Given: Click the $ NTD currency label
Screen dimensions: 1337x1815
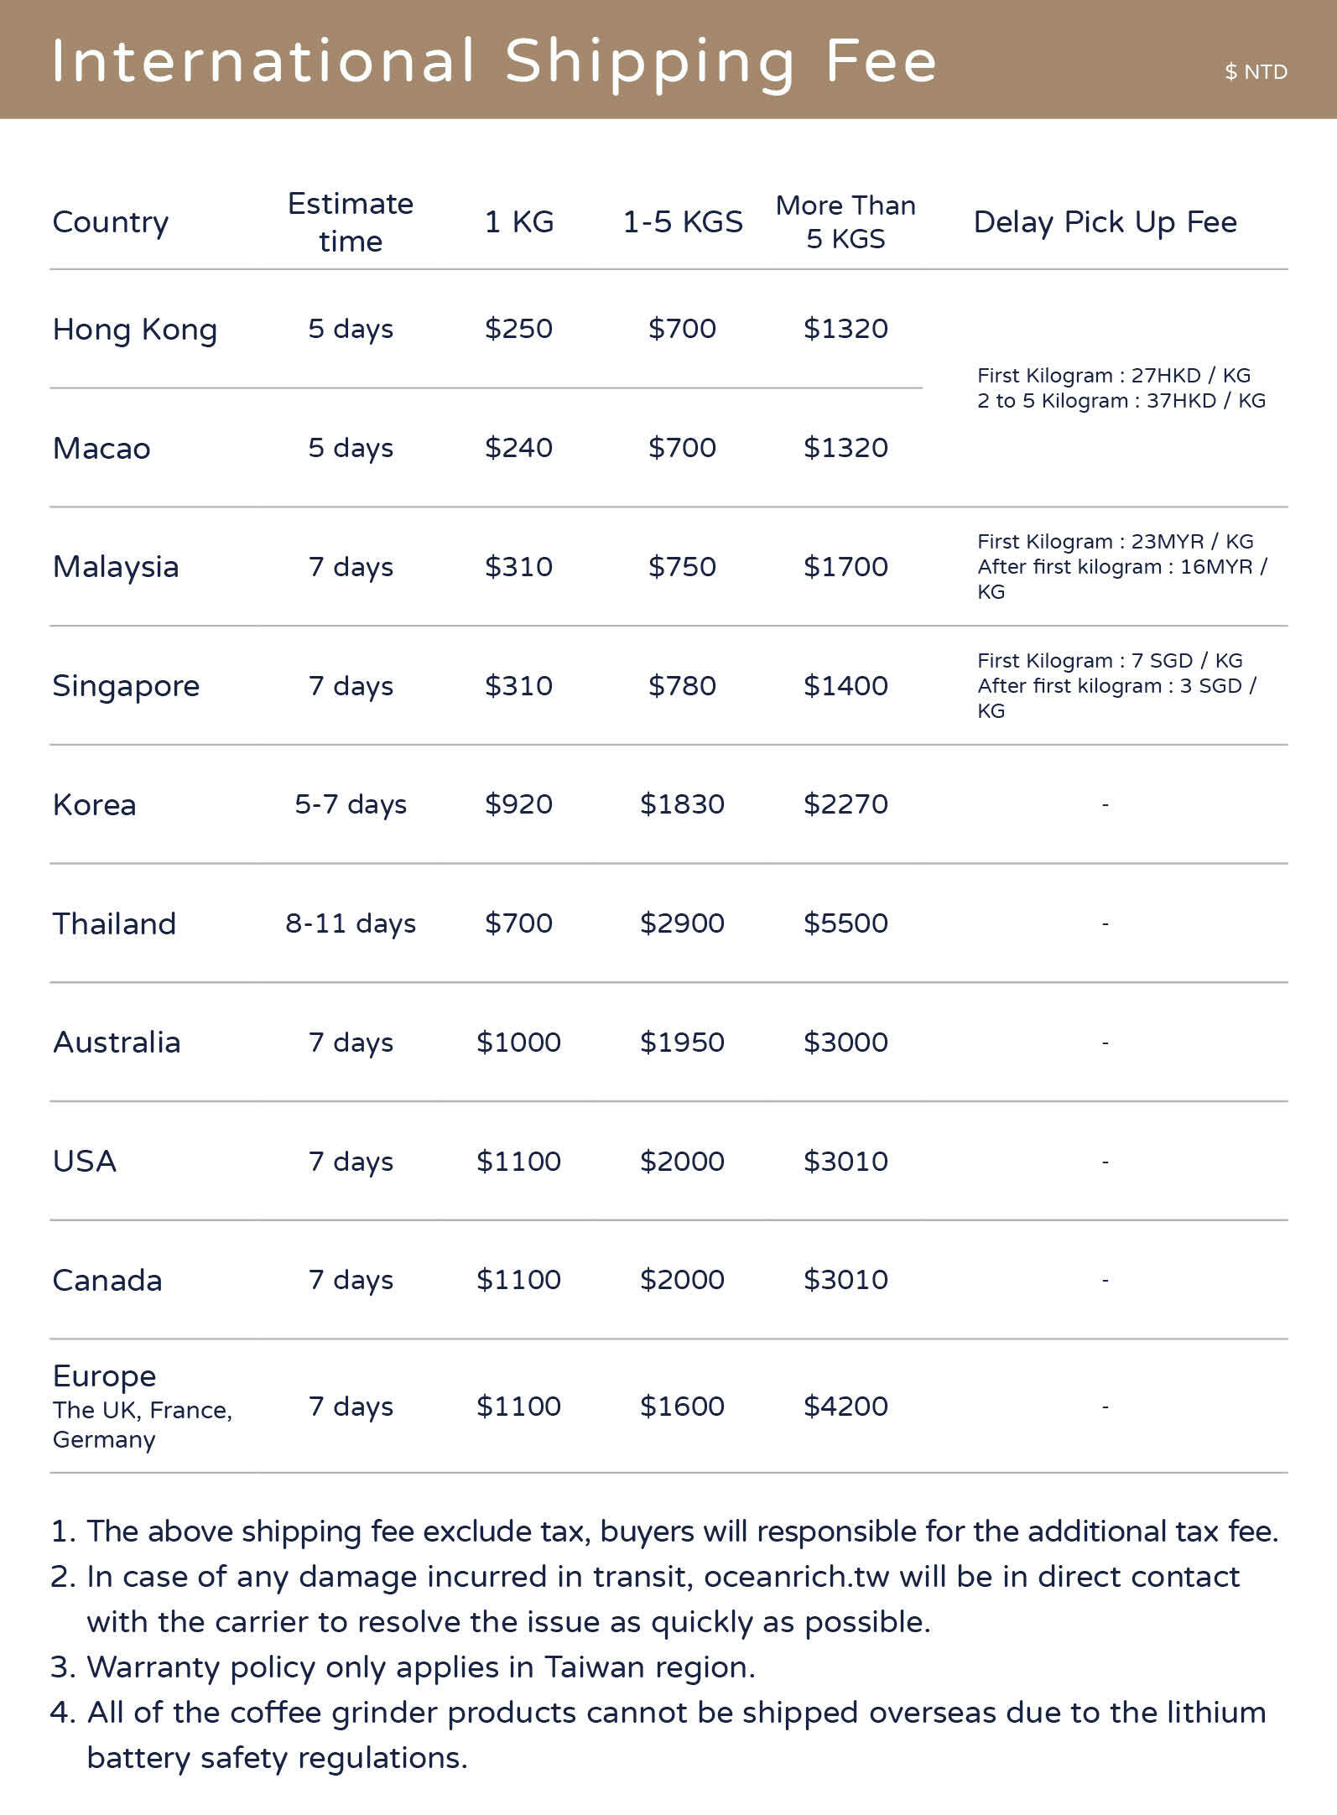Looking at the screenshot, I should 1255,72.
